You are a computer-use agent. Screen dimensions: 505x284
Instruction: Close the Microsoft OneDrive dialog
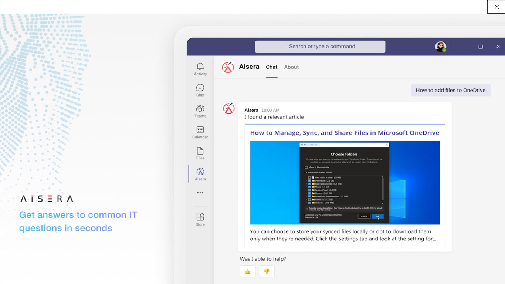pyautogui.click(x=387, y=145)
